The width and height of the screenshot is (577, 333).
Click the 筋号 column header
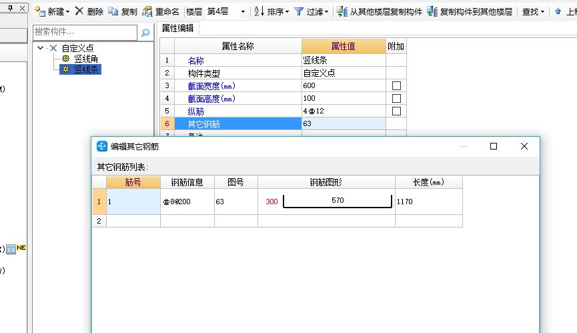pos(133,182)
